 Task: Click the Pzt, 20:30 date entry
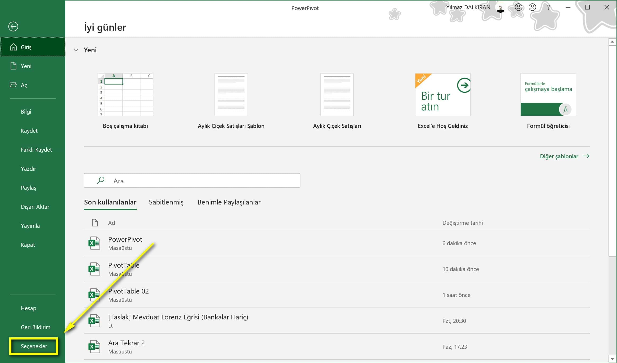[454, 321]
